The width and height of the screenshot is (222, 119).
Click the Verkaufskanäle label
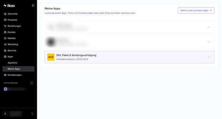(x=11, y=83)
